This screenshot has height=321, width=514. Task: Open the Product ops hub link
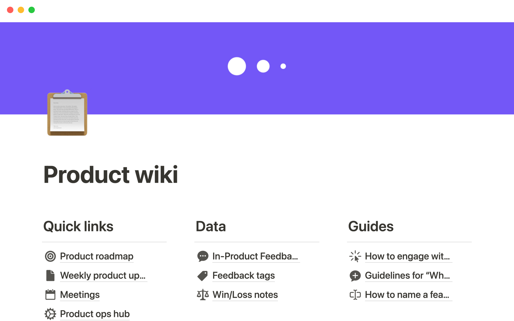(x=95, y=314)
